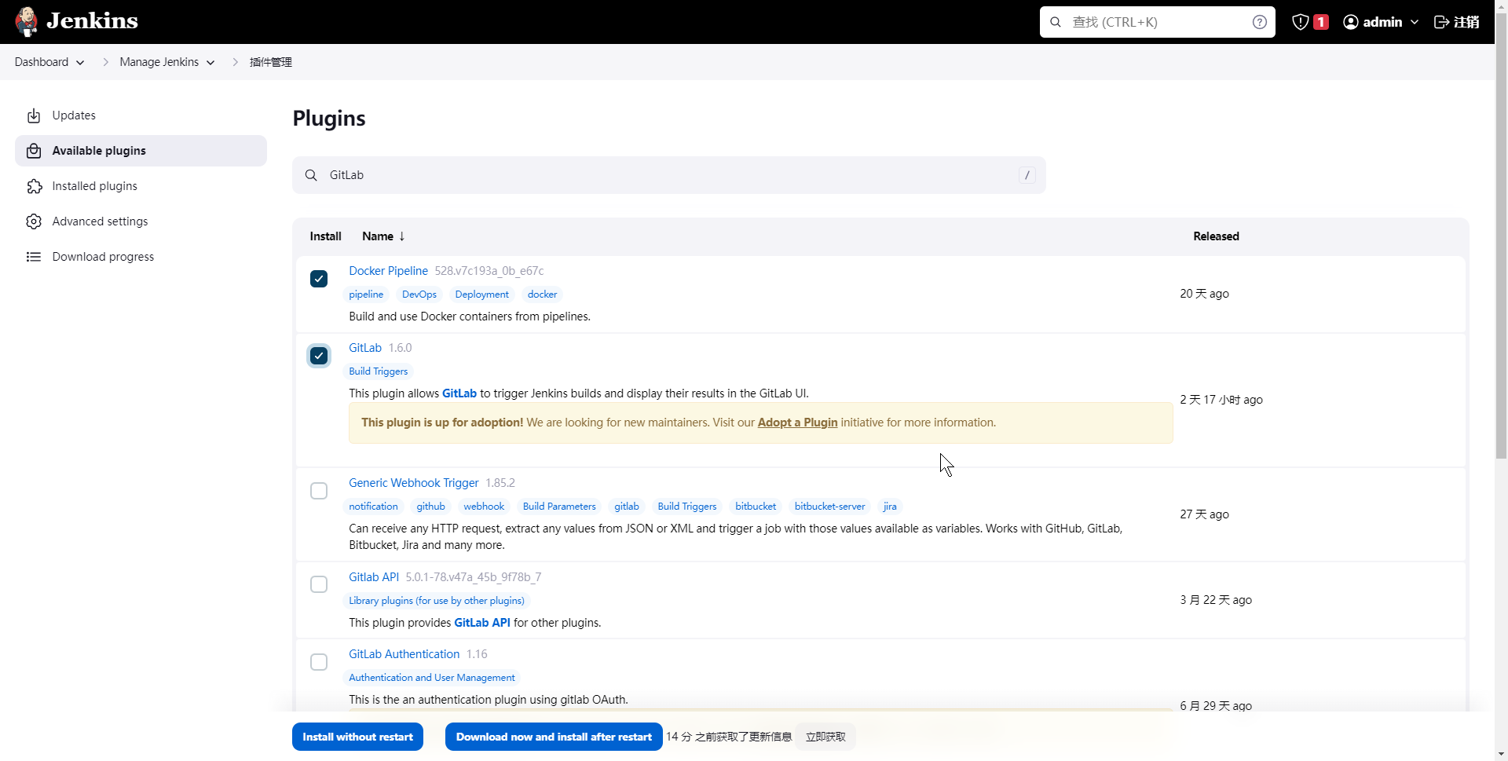The height and width of the screenshot is (761, 1508).
Task: Open the Adopt a Plugin link
Action: pos(797,423)
